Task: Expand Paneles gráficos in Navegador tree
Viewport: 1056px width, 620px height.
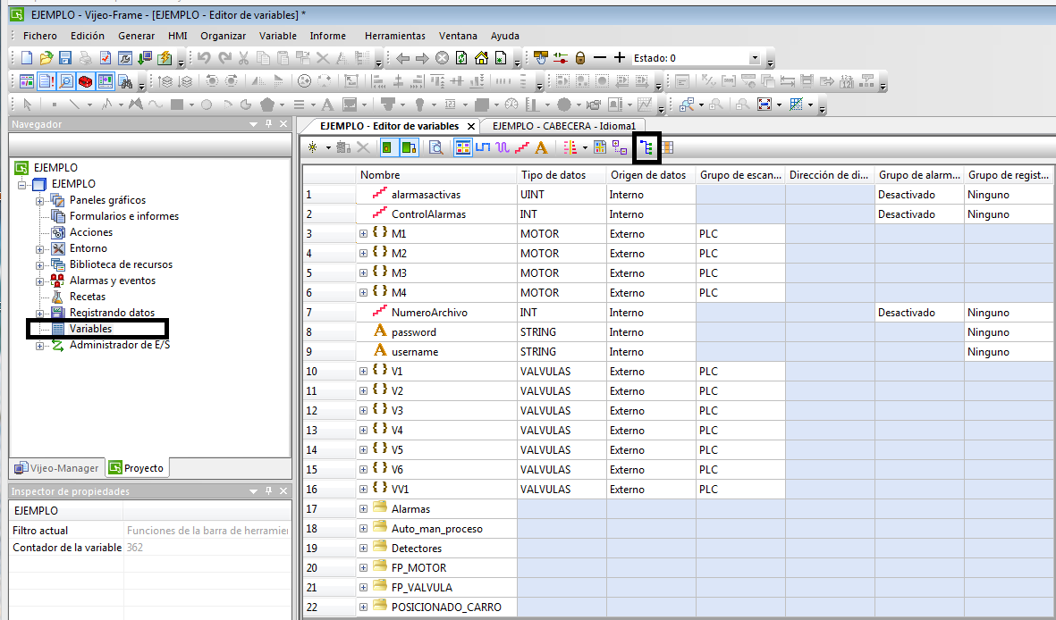Action: pyautogui.click(x=39, y=201)
